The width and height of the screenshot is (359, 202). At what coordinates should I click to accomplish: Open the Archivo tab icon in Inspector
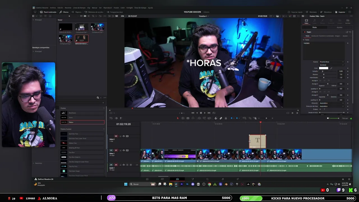click(x=348, y=21)
